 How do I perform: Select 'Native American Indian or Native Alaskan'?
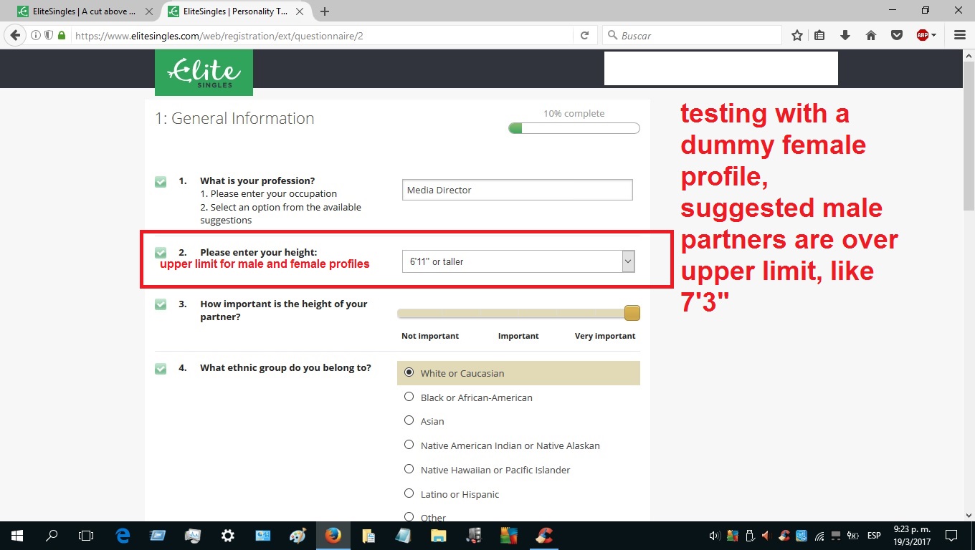coord(409,445)
